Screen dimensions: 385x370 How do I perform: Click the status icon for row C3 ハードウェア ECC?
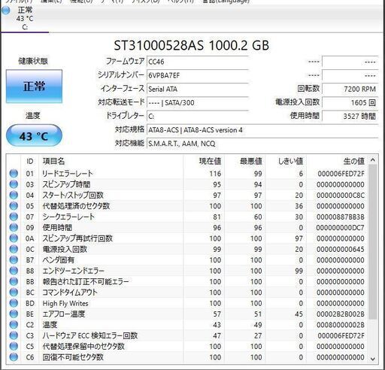pyautogui.click(x=14, y=335)
